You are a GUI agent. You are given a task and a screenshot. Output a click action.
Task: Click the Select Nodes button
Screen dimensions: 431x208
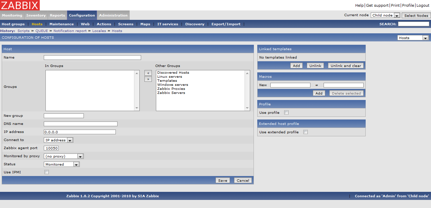(416, 15)
